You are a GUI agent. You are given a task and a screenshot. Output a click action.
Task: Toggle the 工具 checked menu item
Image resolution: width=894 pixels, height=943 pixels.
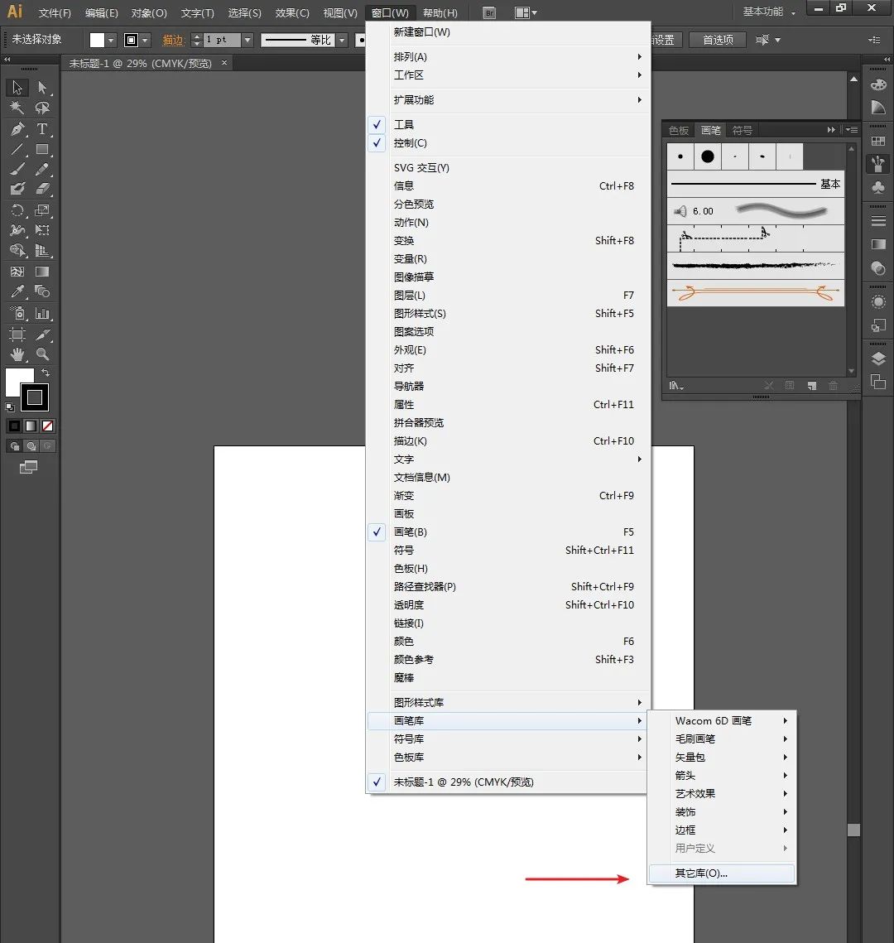point(507,124)
